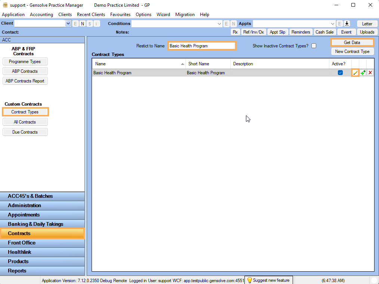Click the N icon next to Client field
This screenshot has height=284, width=379.
point(82,24)
